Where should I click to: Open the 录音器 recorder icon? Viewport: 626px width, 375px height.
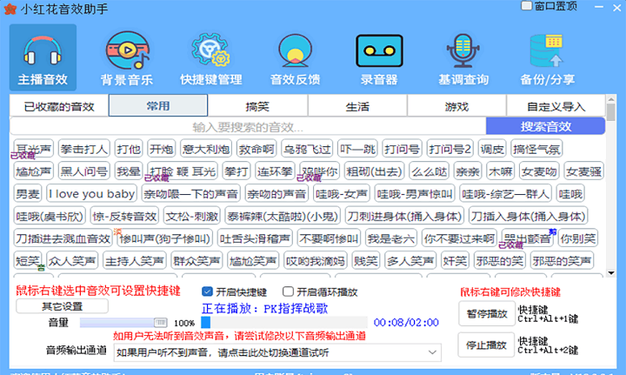coord(379,51)
